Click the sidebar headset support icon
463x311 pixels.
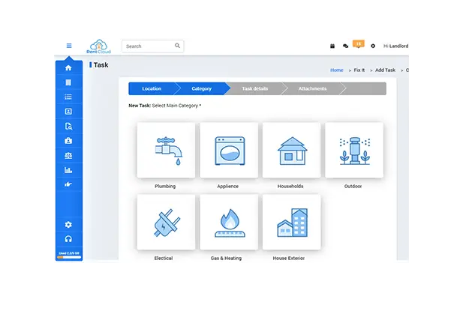[x=68, y=239]
